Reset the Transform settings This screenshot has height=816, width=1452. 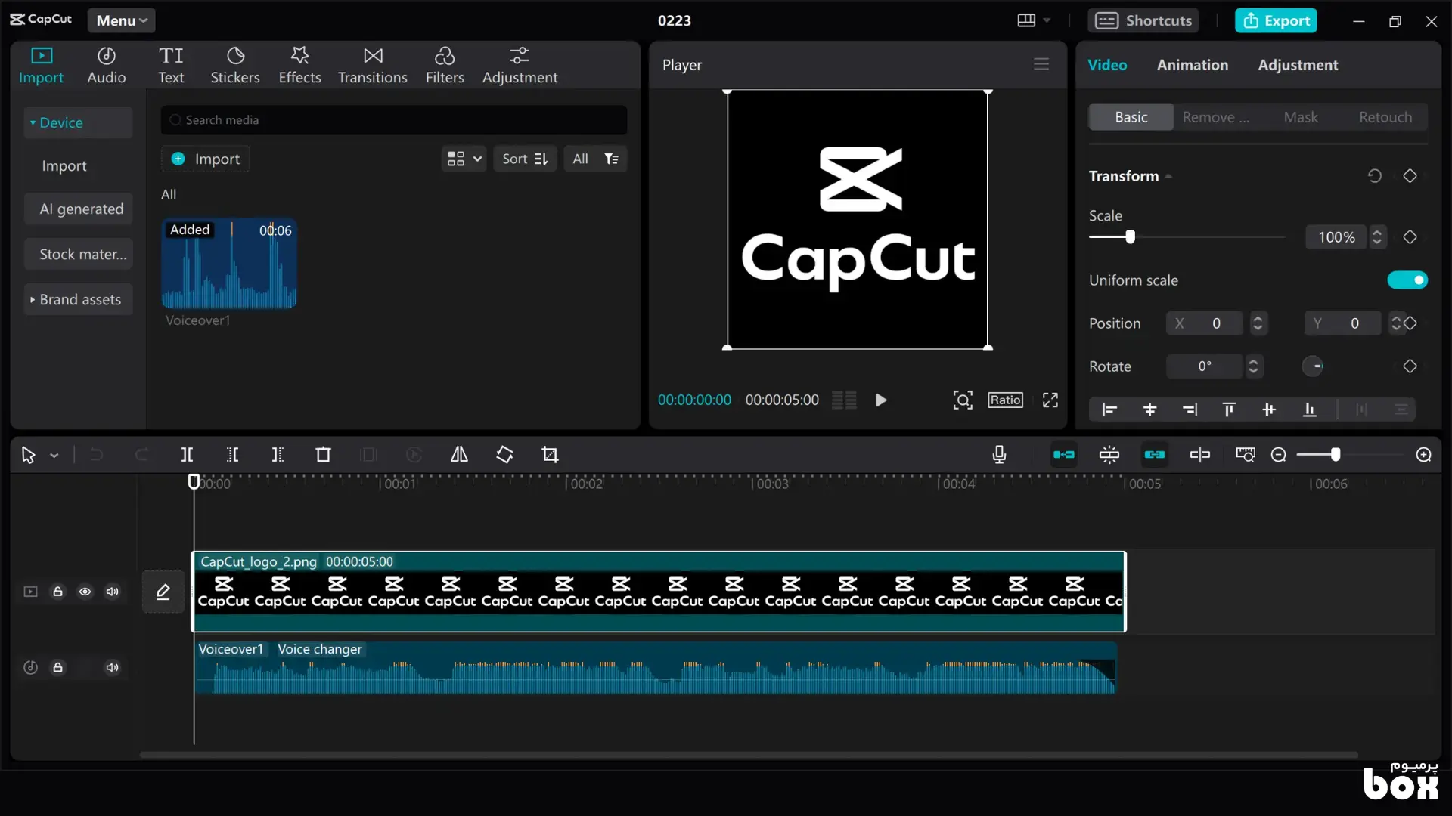(1375, 176)
